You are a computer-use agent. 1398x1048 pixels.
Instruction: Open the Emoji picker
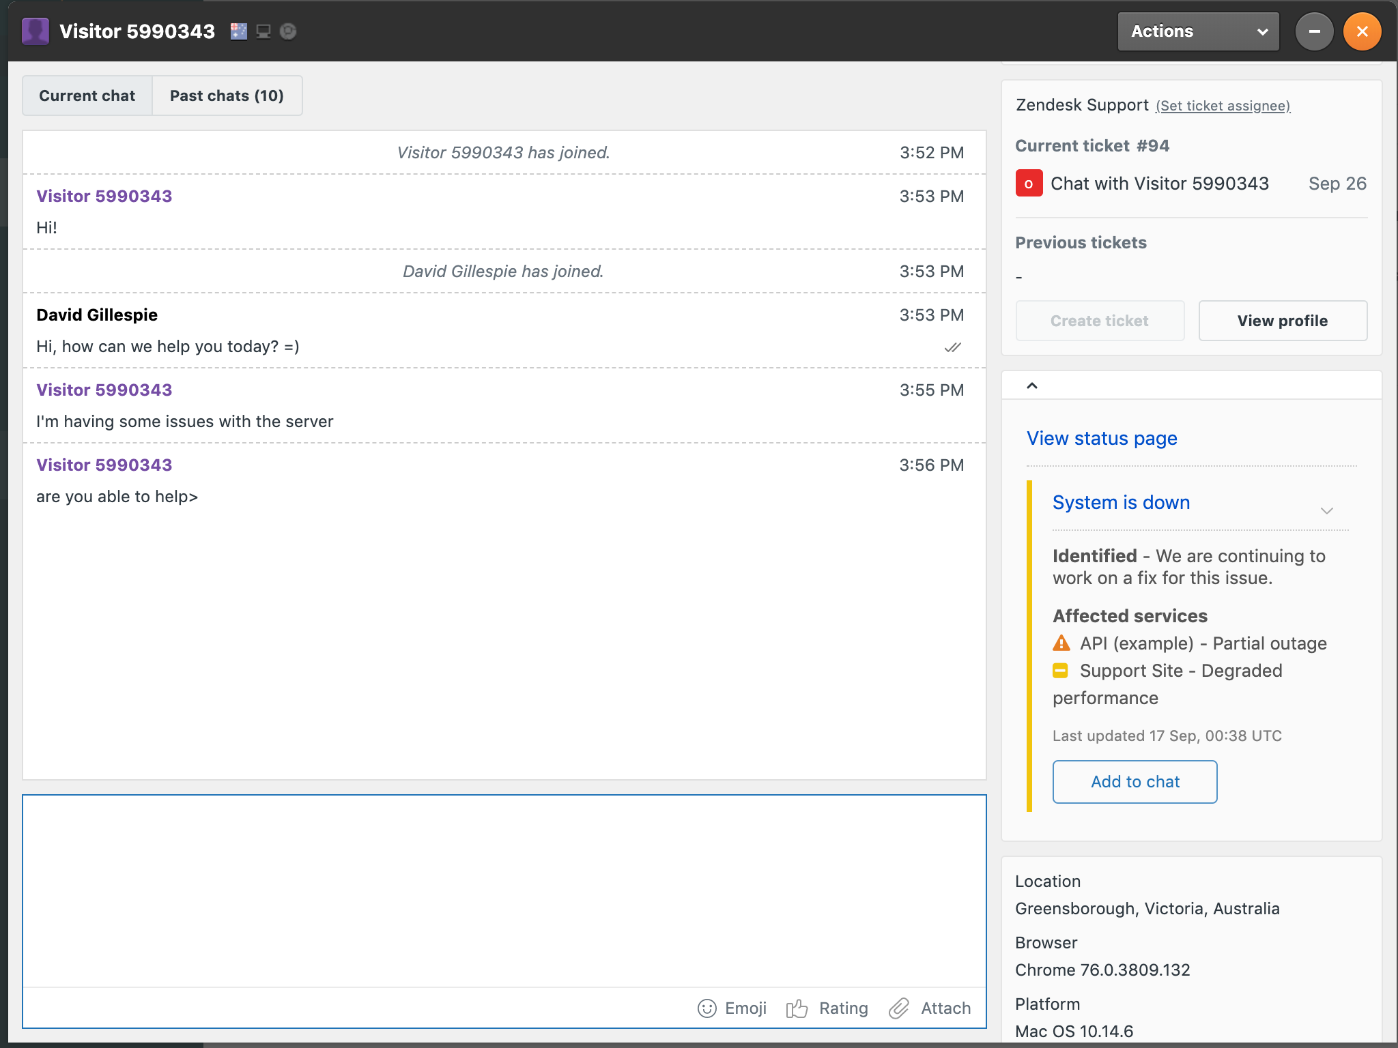click(707, 1008)
